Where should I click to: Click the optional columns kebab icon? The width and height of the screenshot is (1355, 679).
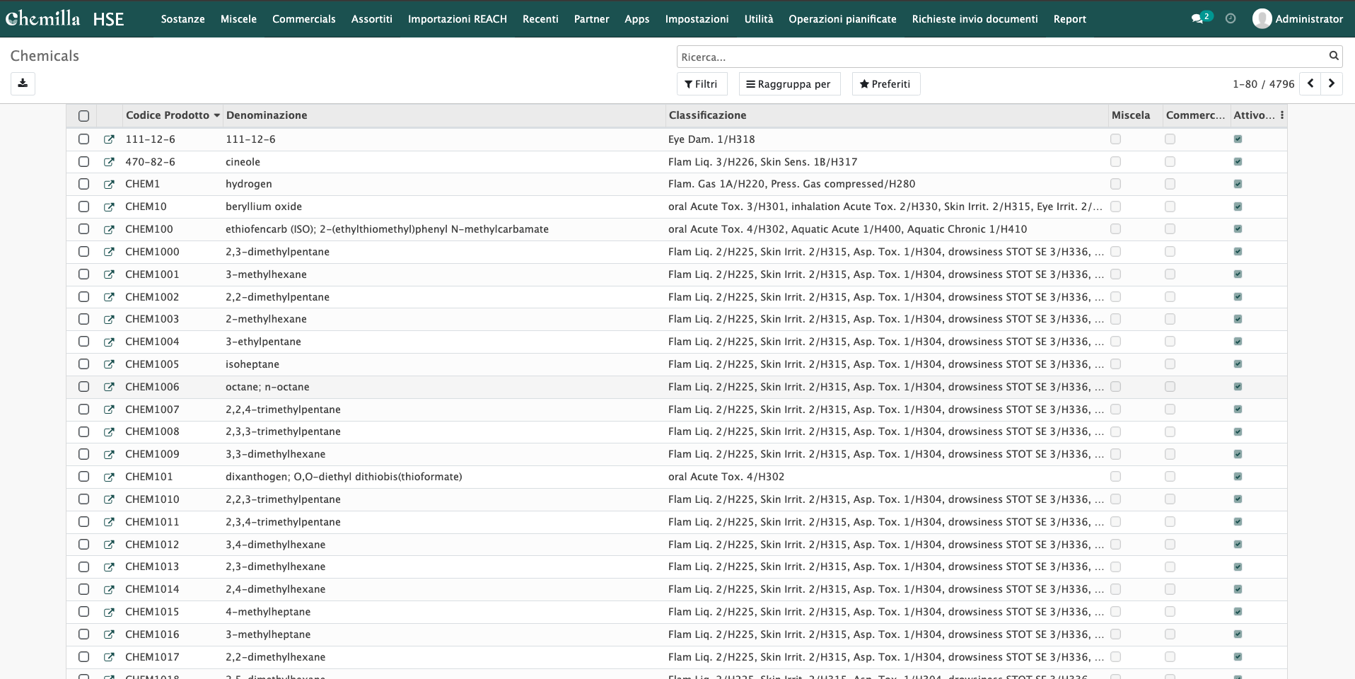(1281, 115)
